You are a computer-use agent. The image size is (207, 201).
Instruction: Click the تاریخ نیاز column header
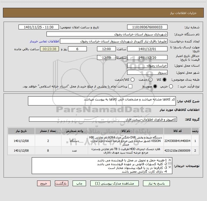(x=21, y=131)
